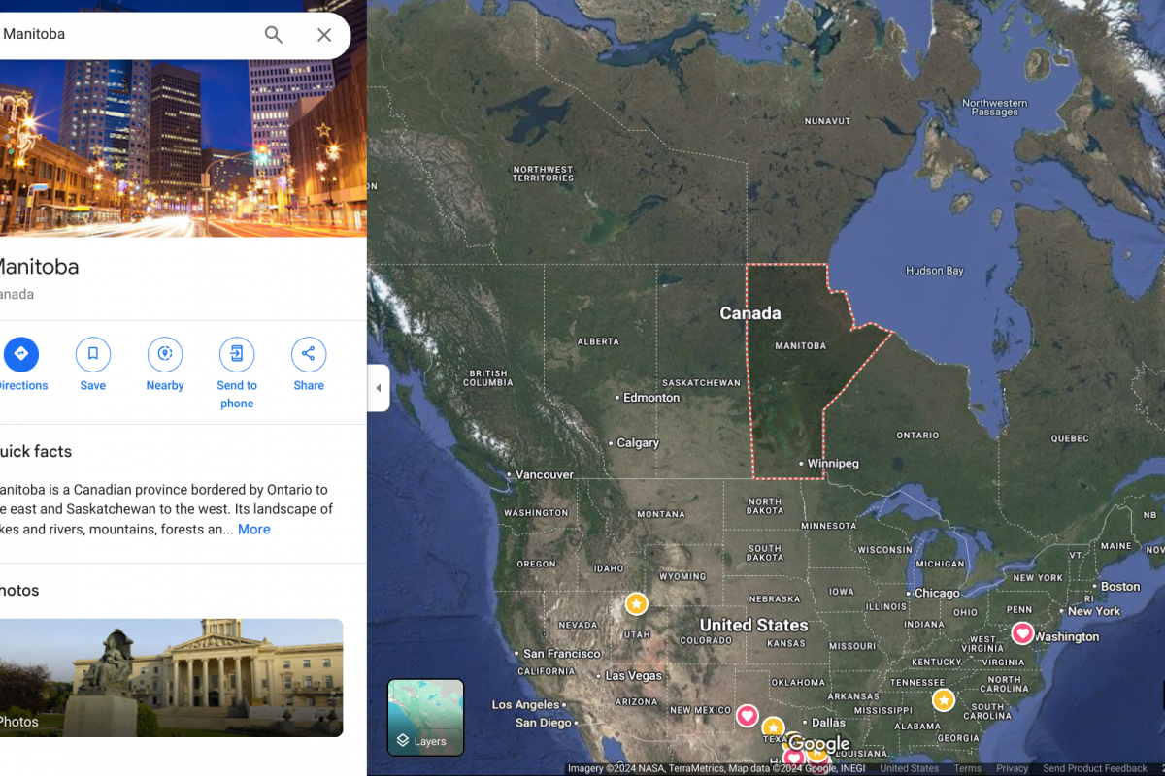Expand quick facts with More link
Viewport: 1165px width, 776px height.
point(254,530)
